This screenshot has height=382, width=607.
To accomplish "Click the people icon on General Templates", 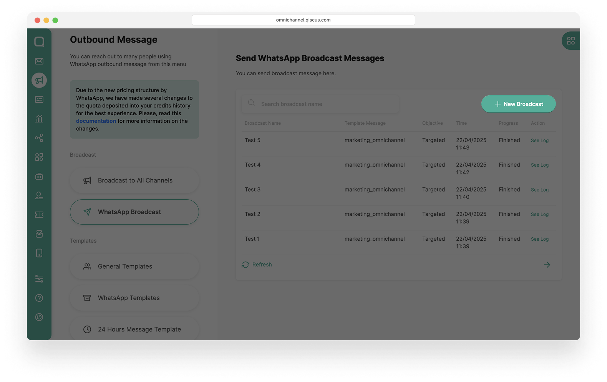I will click(87, 266).
